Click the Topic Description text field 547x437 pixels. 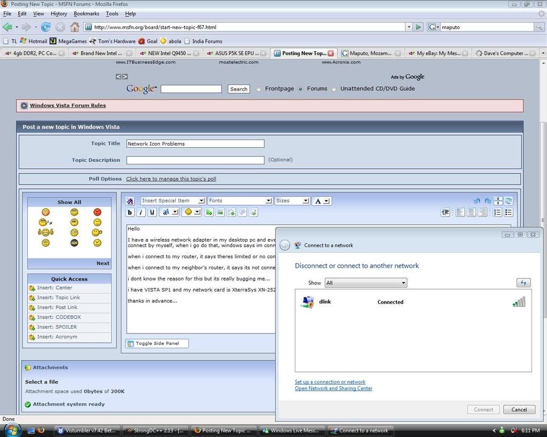click(195, 160)
